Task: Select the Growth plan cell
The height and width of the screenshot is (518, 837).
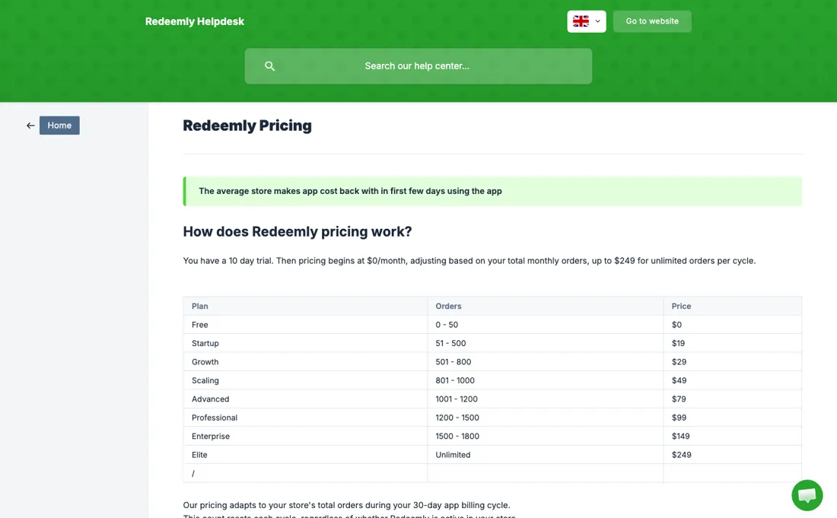Action: click(305, 362)
